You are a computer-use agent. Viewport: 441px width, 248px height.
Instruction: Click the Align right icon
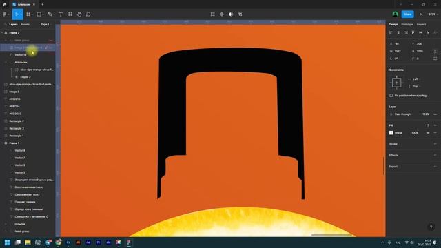tap(406, 32)
